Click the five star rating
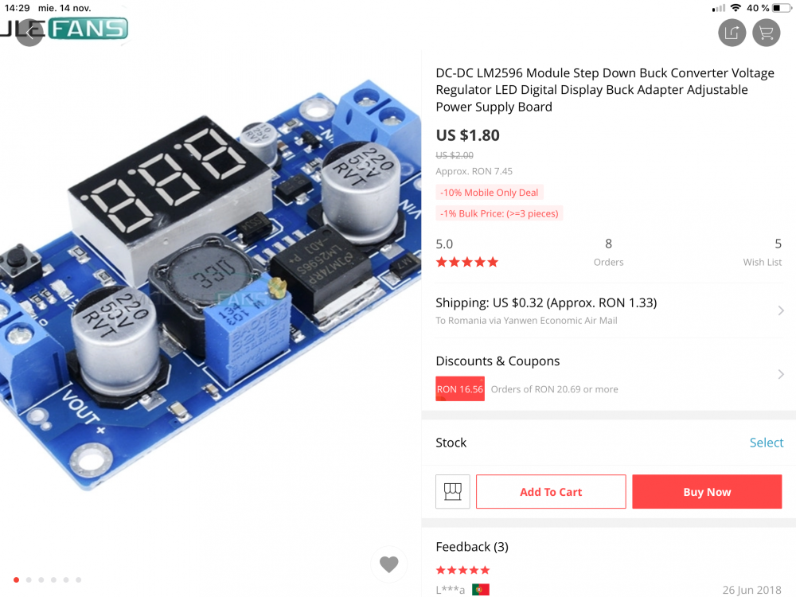 pyautogui.click(x=467, y=262)
